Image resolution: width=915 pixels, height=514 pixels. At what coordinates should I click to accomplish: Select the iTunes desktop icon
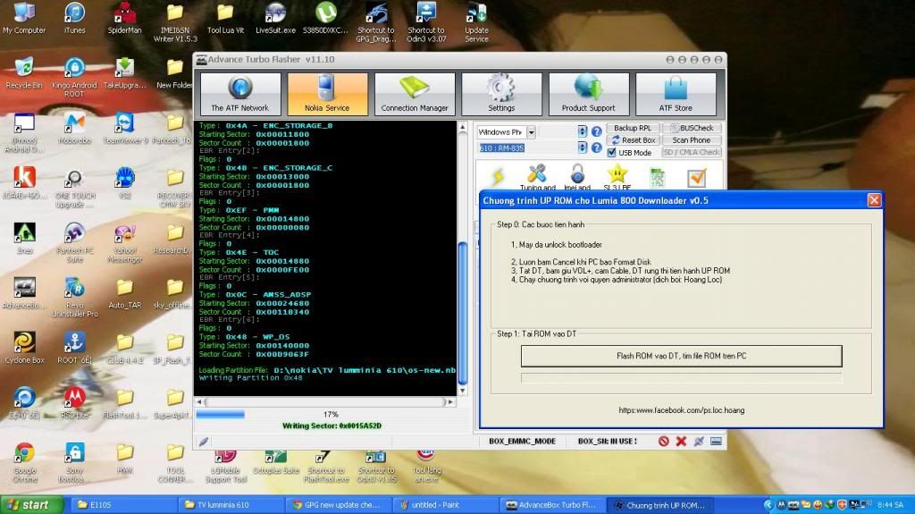click(74, 19)
